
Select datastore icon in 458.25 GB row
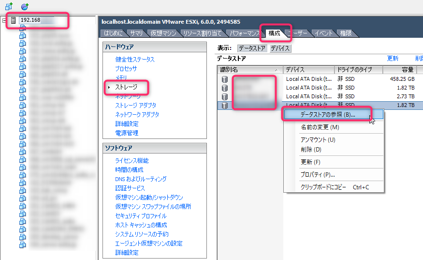225,79
